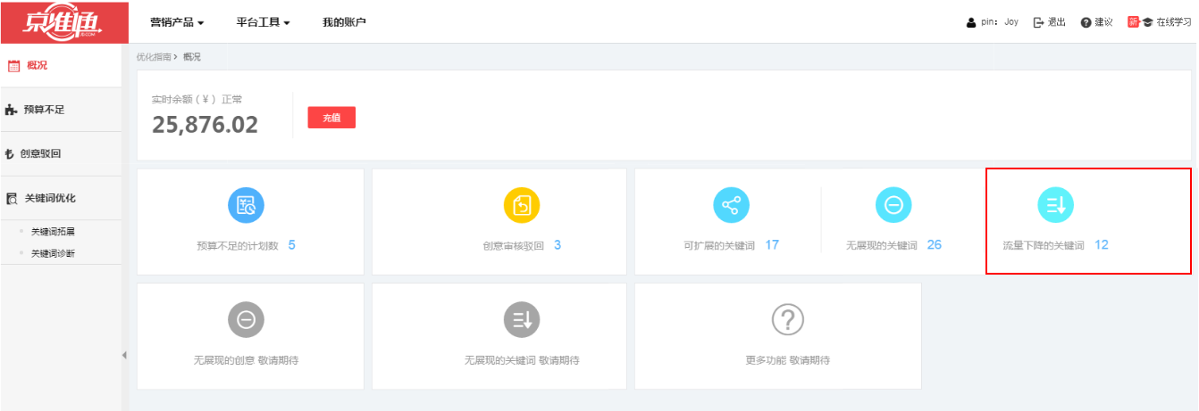Open 我的账户 in the top menu
The width and height of the screenshot is (1199, 411).
(x=344, y=22)
